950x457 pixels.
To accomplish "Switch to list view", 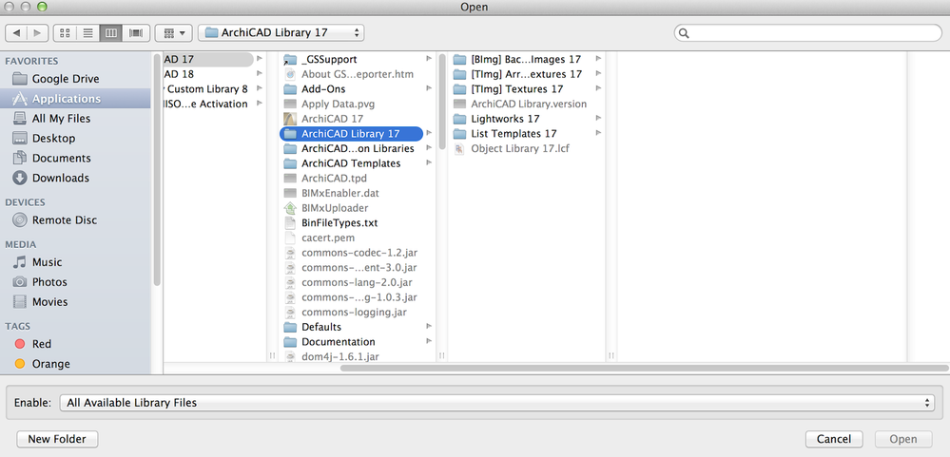I will 88,32.
